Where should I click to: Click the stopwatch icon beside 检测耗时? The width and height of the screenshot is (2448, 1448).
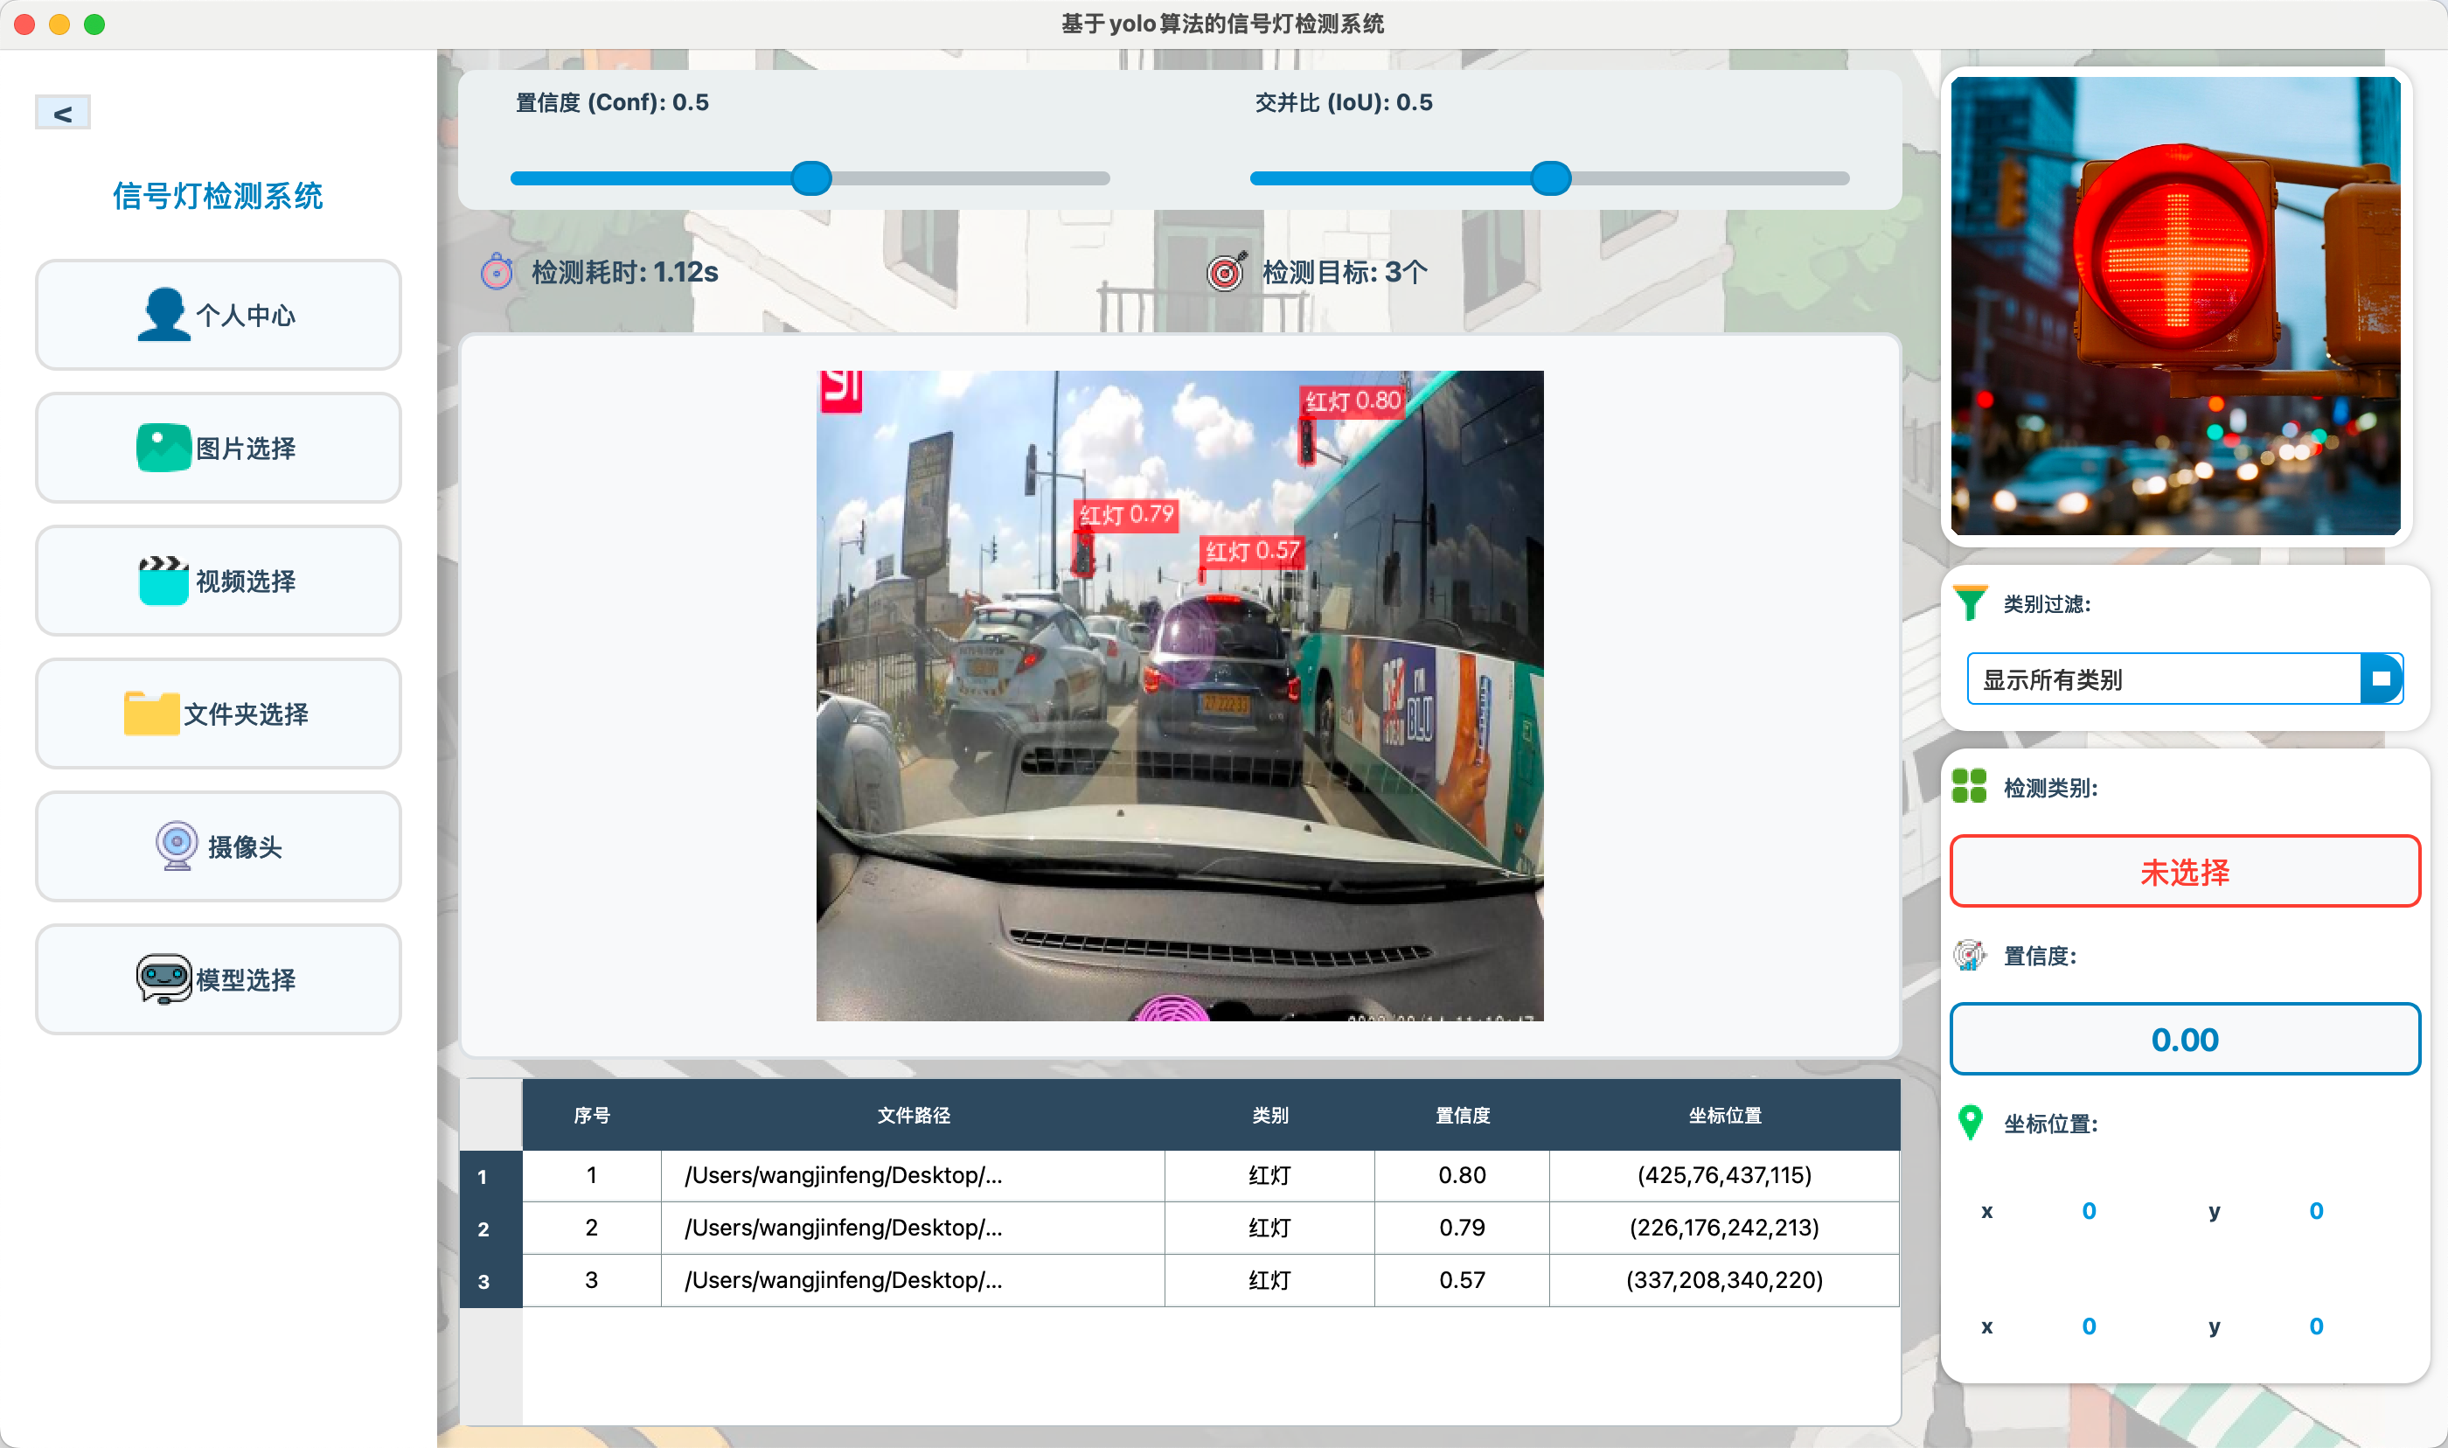click(x=497, y=272)
